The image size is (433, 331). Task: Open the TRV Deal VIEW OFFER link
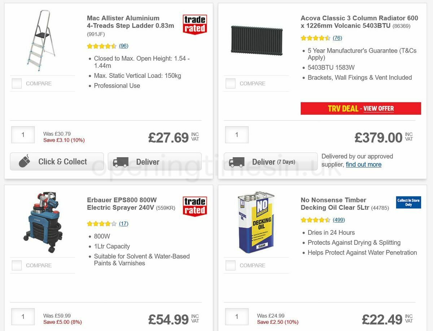click(379, 108)
